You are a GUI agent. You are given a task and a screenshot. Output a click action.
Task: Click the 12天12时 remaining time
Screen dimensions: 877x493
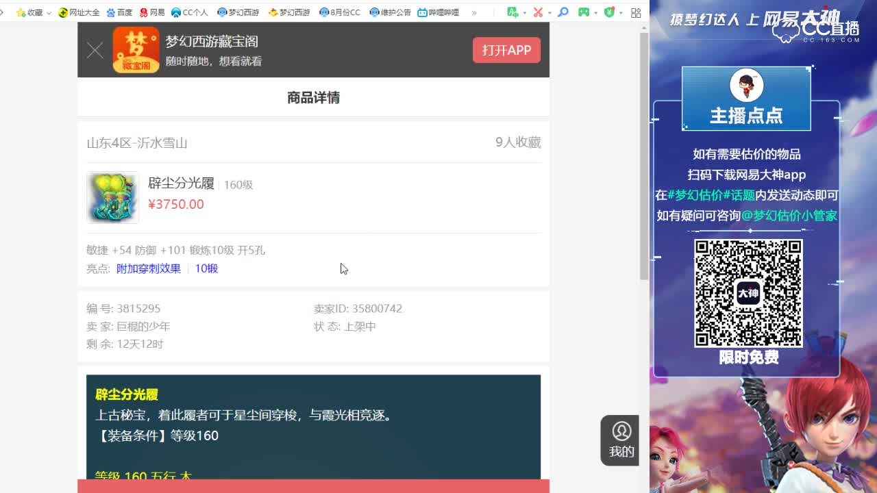tap(140, 344)
